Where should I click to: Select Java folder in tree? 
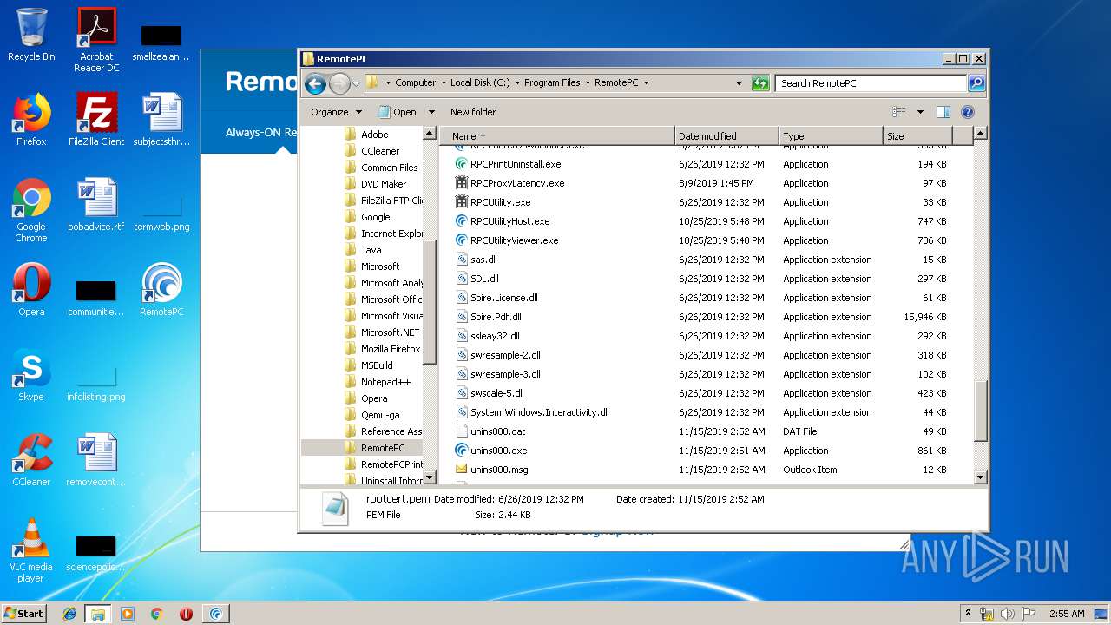click(x=371, y=250)
